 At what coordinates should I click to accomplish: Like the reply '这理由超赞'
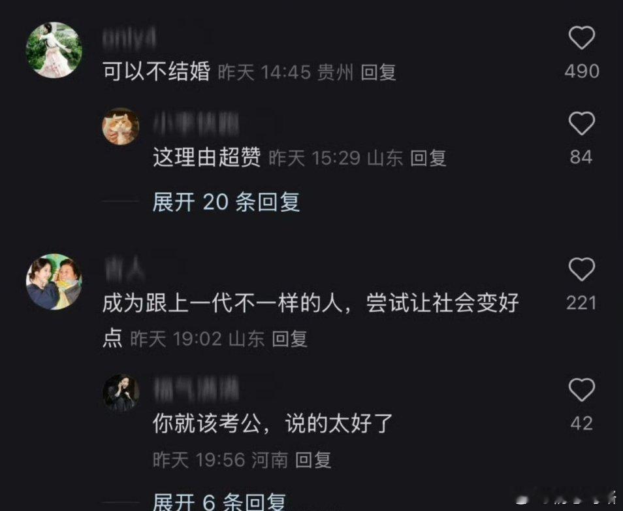(x=582, y=124)
